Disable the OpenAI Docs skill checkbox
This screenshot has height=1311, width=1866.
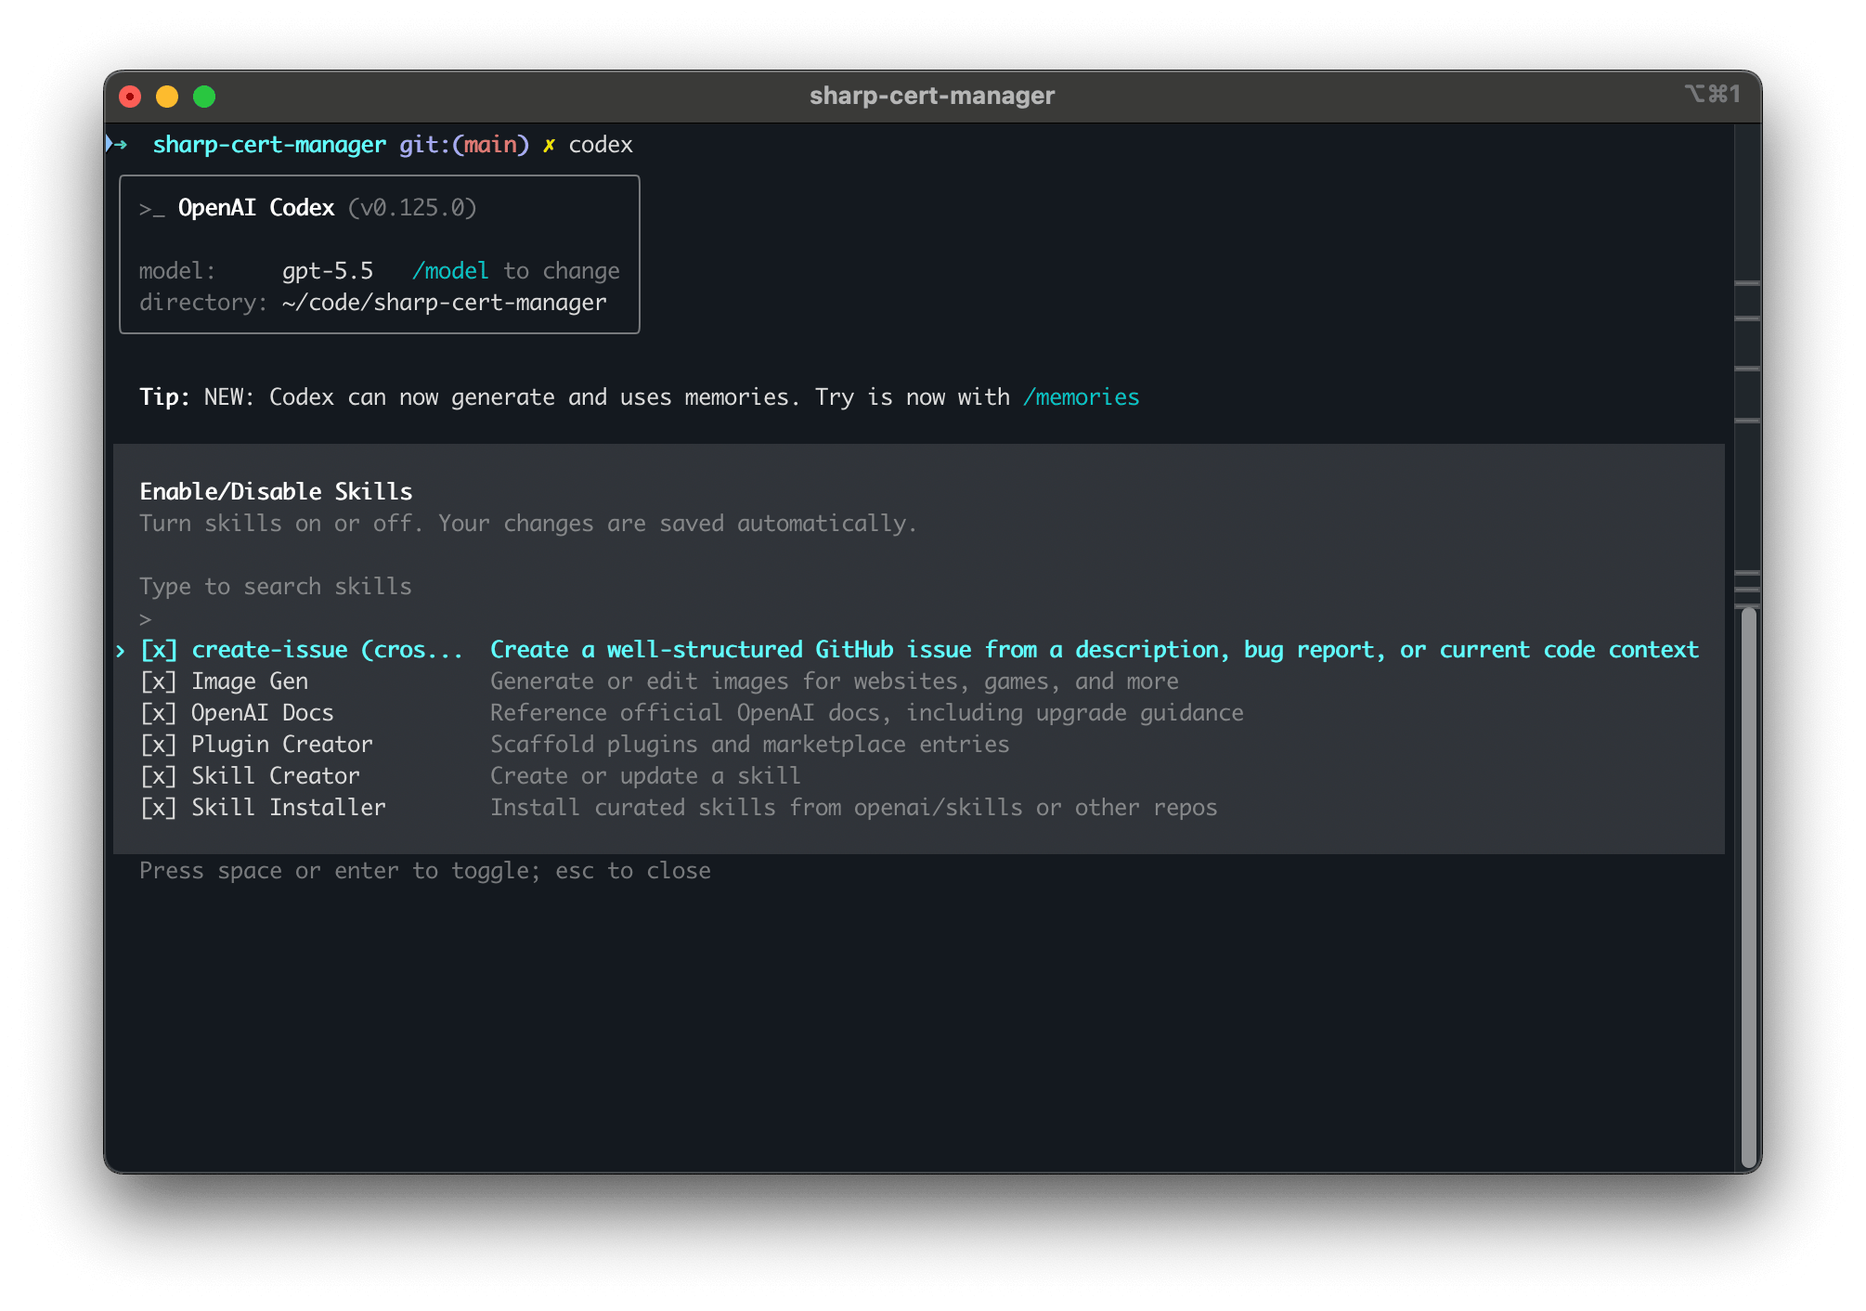click(x=159, y=713)
